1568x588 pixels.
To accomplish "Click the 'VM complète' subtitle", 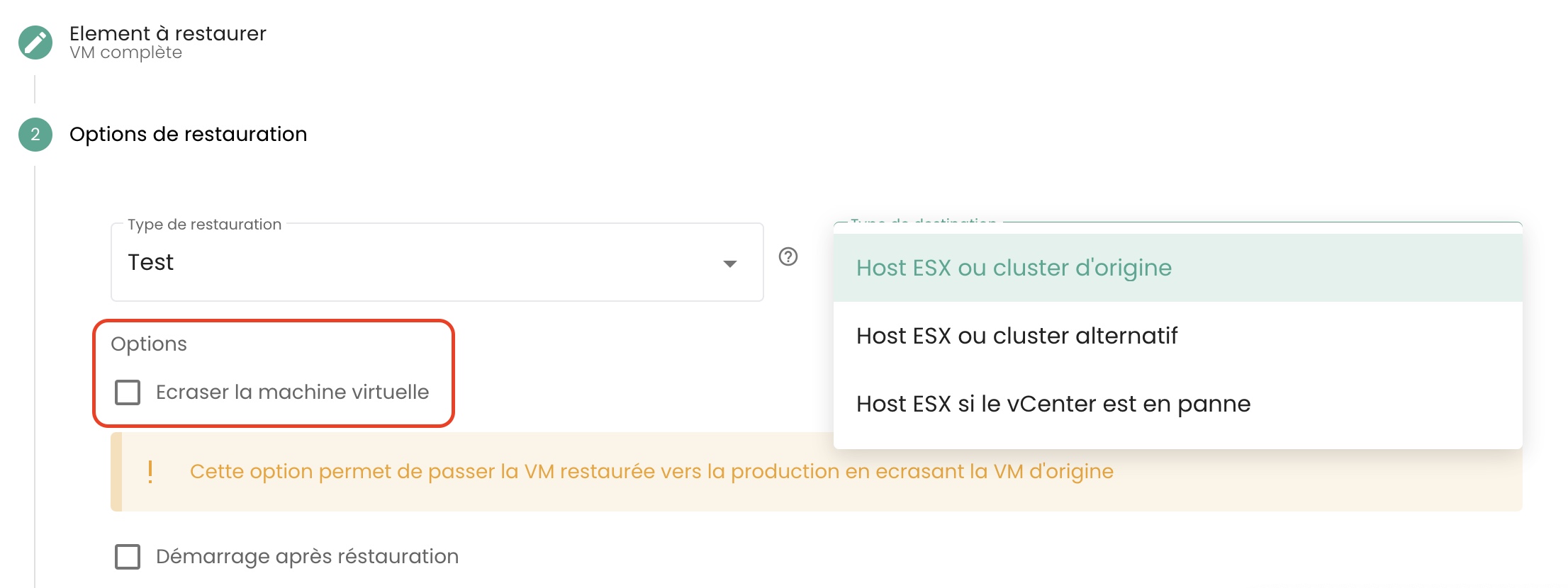I will (x=125, y=53).
